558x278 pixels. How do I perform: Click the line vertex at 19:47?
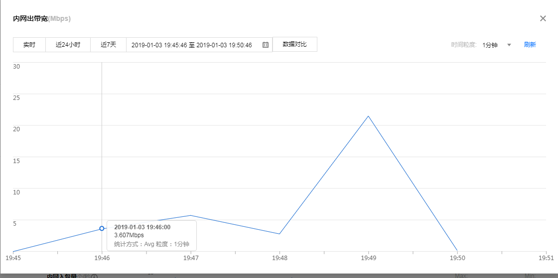191,215
